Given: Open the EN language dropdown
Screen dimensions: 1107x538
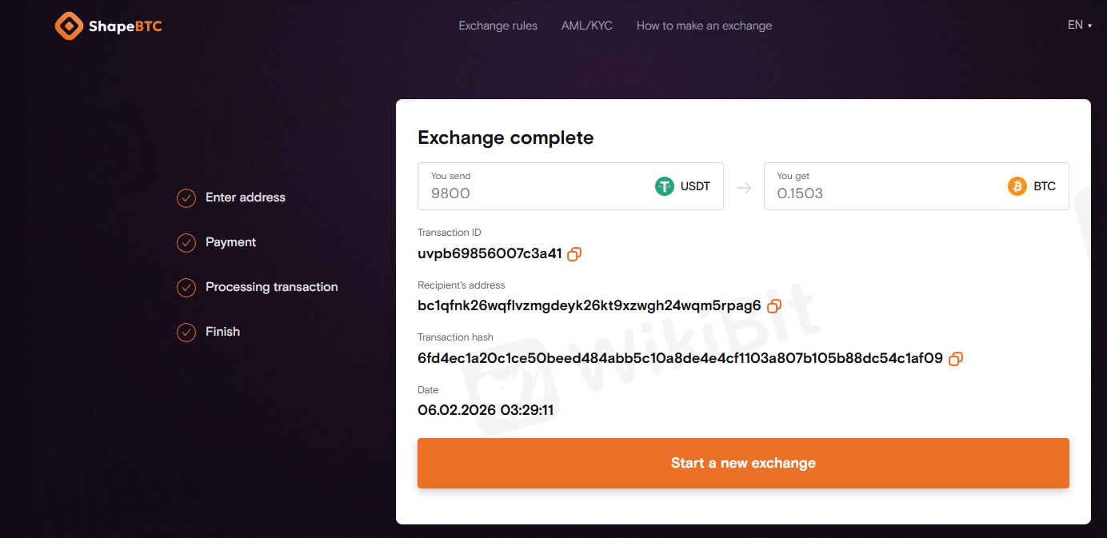Looking at the screenshot, I should [1079, 25].
